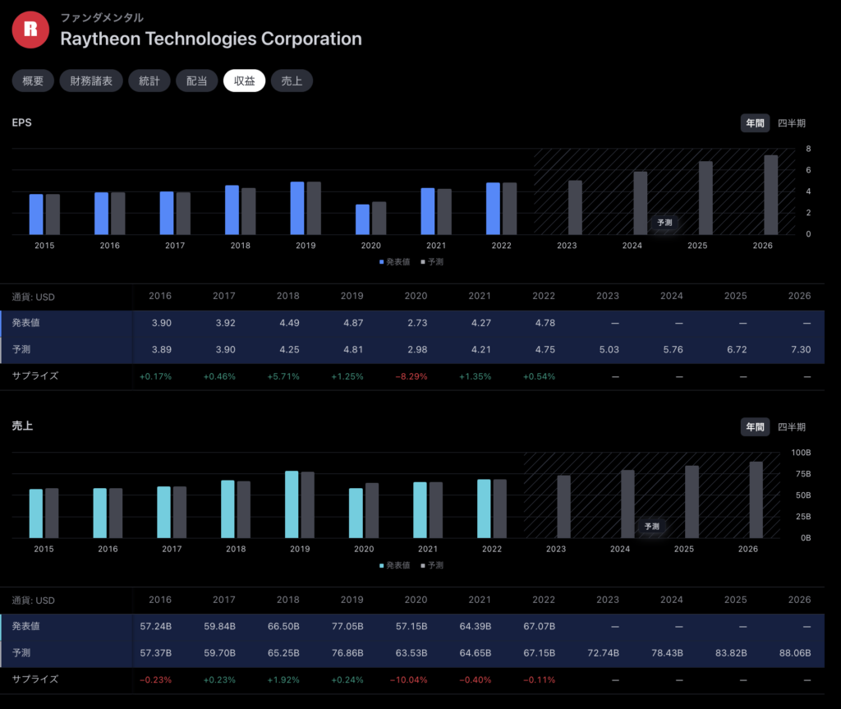Click 通貨: USD in 売上 table
The image size is (841, 709).
(x=33, y=600)
